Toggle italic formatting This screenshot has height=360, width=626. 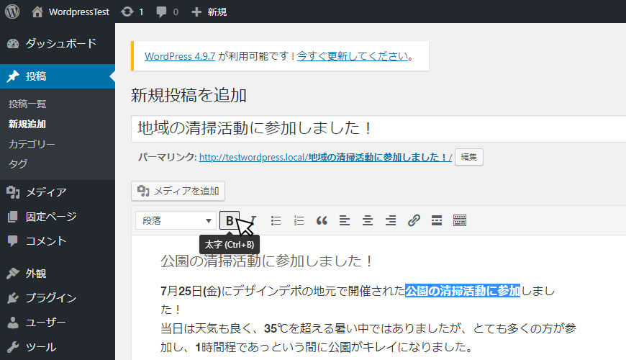253,220
